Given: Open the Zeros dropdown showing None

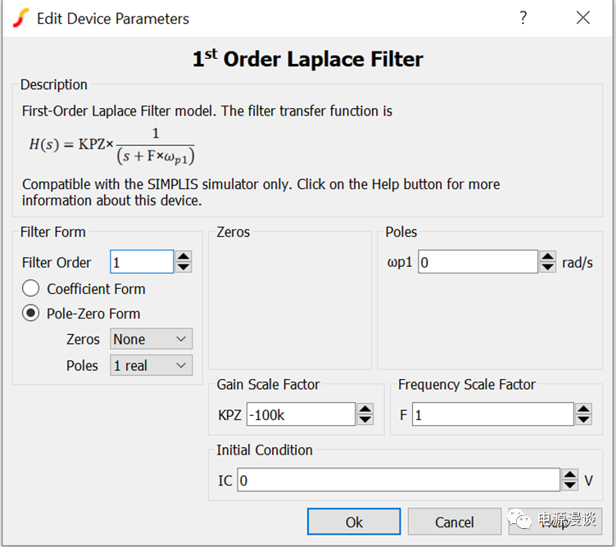Looking at the screenshot, I should (151, 339).
